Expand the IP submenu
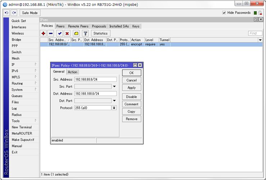The width and height of the screenshot is (266, 180). (x=35, y=64)
